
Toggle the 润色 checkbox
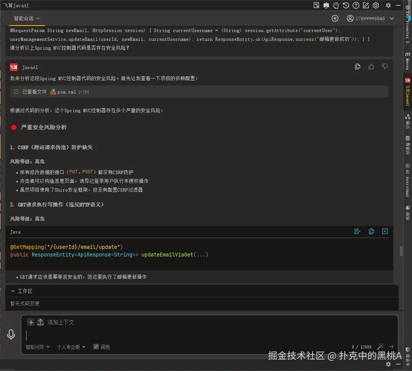pyautogui.click(x=96, y=347)
